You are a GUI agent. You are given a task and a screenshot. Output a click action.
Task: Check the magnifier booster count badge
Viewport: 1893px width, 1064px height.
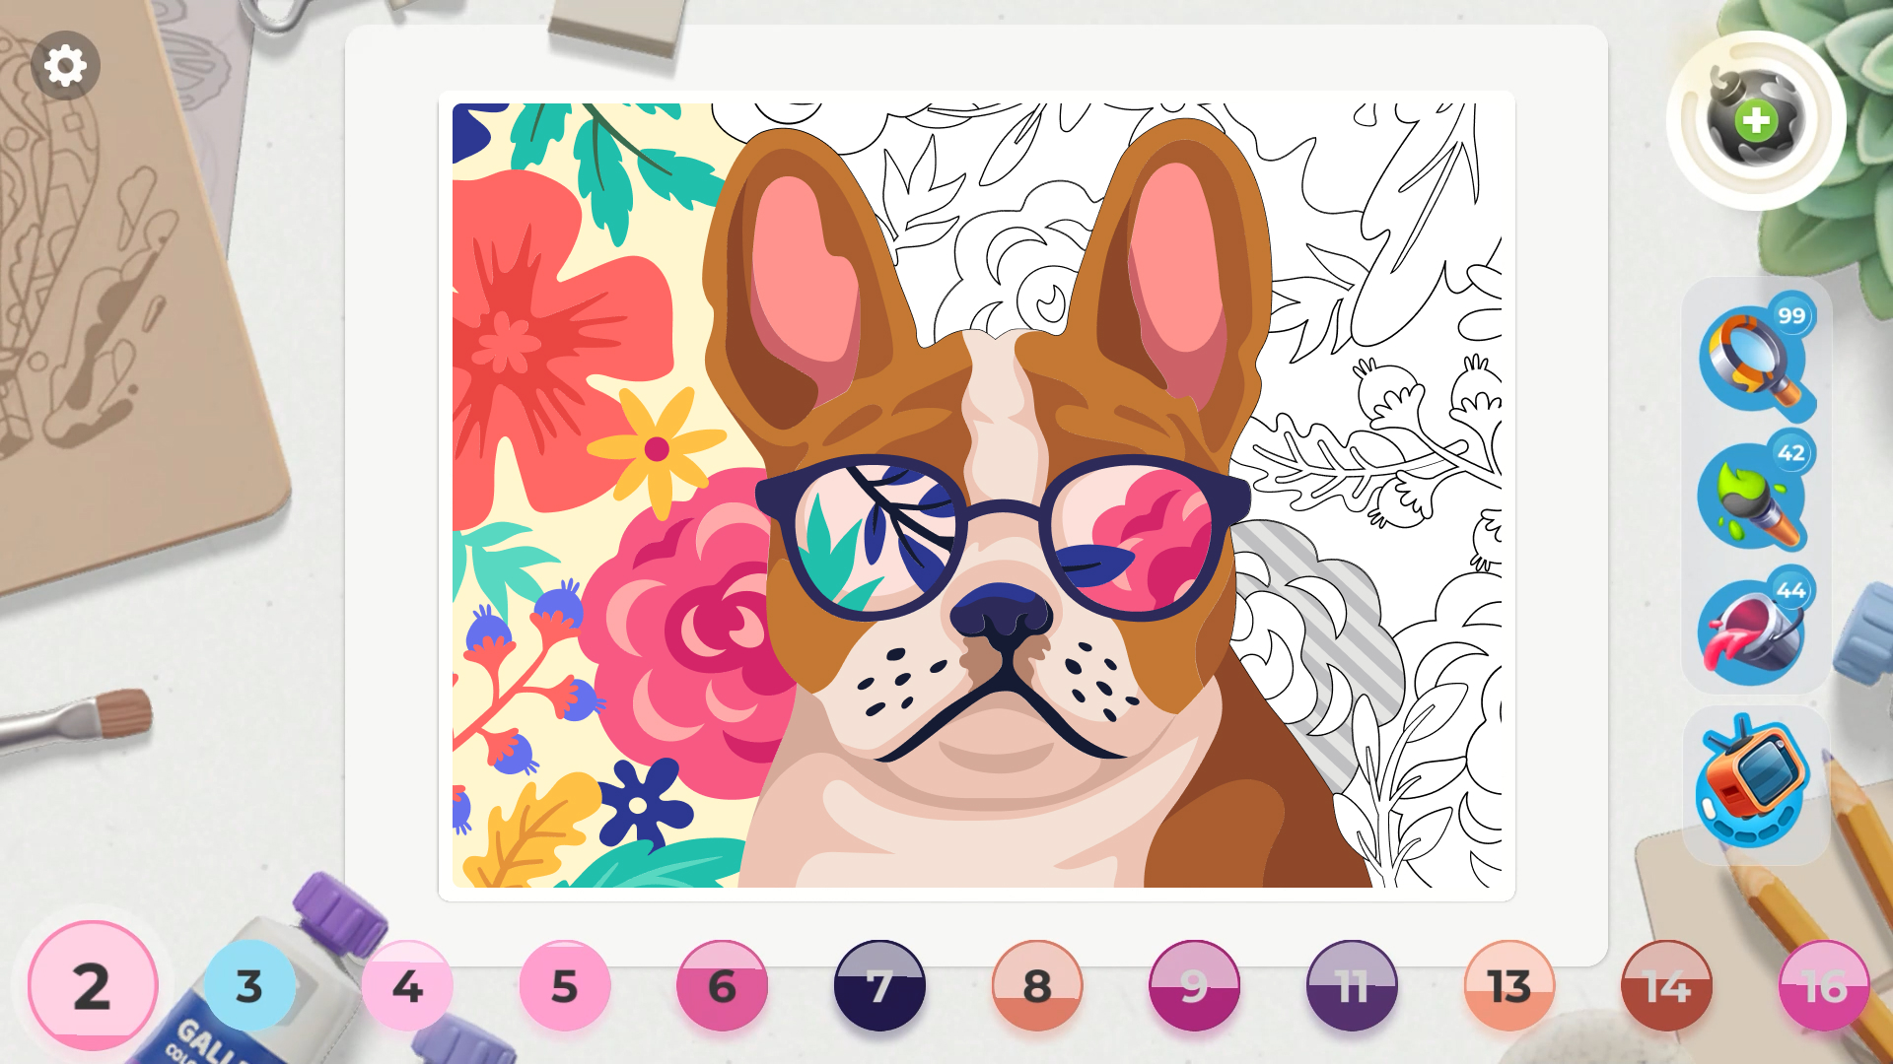pyautogui.click(x=1794, y=316)
